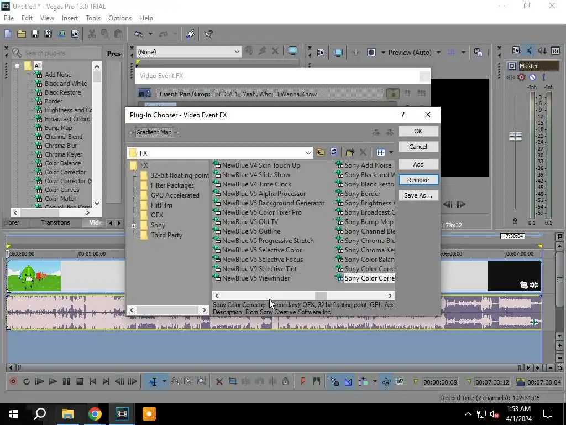The width and height of the screenshot is (566, 425).
Task: Open Google Chrome from the taskbar
Action: click(95, 414)
